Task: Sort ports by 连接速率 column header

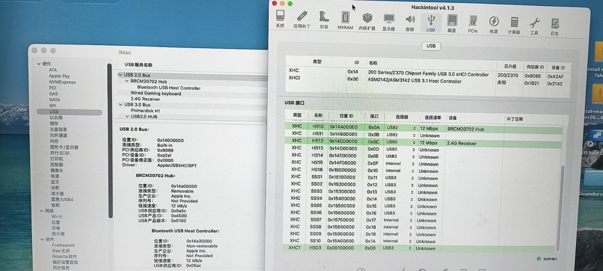Action: pyautogui.click(x=432, y=117)
